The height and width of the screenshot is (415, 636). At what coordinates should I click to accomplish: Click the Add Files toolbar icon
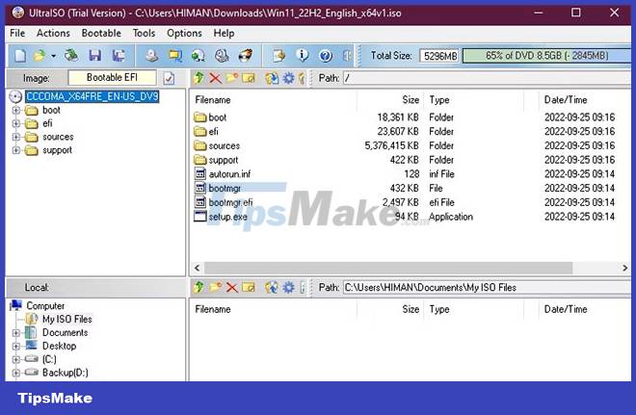point(279,56)
